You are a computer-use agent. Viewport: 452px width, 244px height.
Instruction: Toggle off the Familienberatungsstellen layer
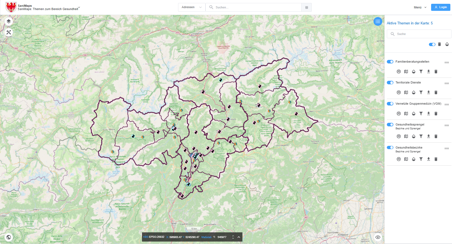[x=390, y=62]
